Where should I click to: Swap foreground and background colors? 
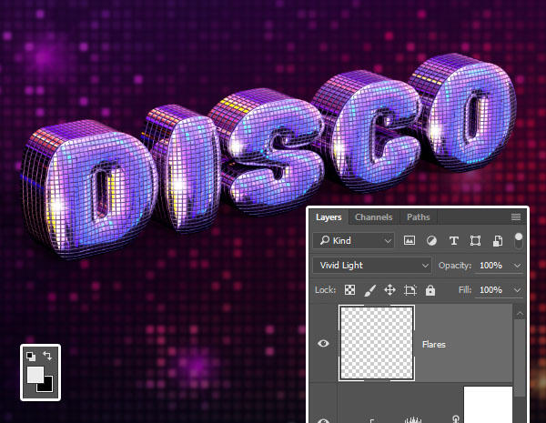coord(47,356)
